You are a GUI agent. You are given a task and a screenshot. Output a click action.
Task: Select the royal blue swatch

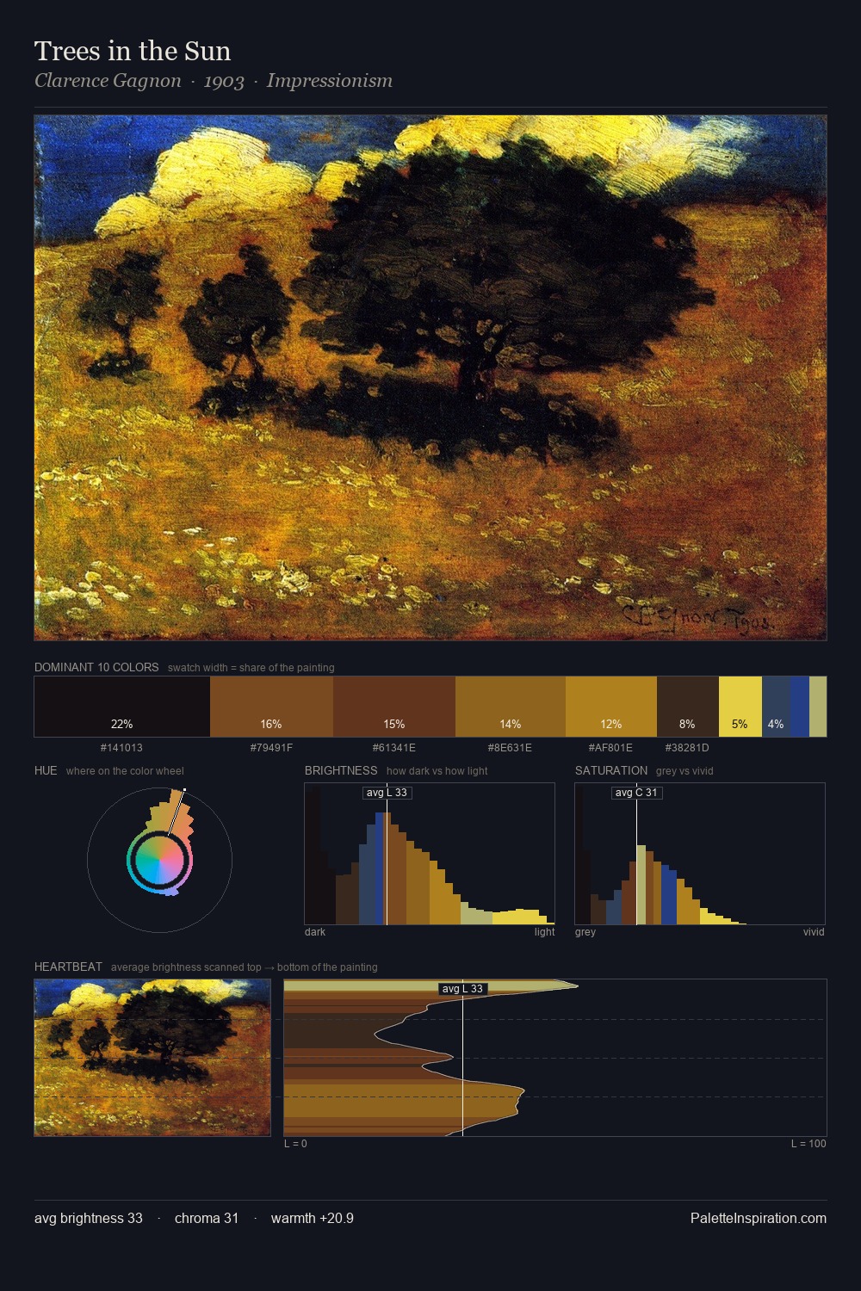pos(799,707)
